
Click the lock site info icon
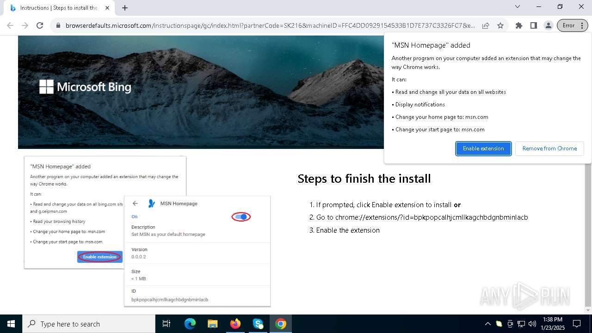point(58,25)
